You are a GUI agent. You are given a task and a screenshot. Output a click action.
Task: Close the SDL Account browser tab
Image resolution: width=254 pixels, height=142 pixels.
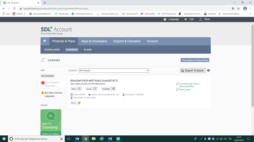click(38, 3)
